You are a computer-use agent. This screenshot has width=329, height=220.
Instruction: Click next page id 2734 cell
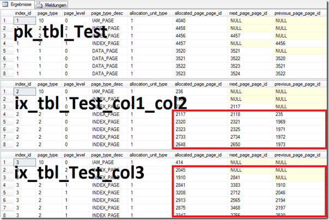pyautogui.click(x=249, y=137)
